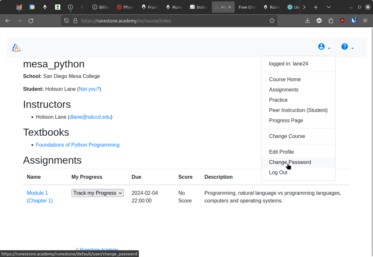373x257 pixels.
Task: Open Firefox downloads icon
Action: click(x=307, y=21)
